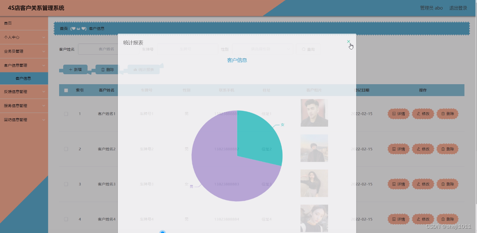477x233 pixels.
Task: Close the 统计报表 dialog with the X icon
Action: [x=348, y=41]
